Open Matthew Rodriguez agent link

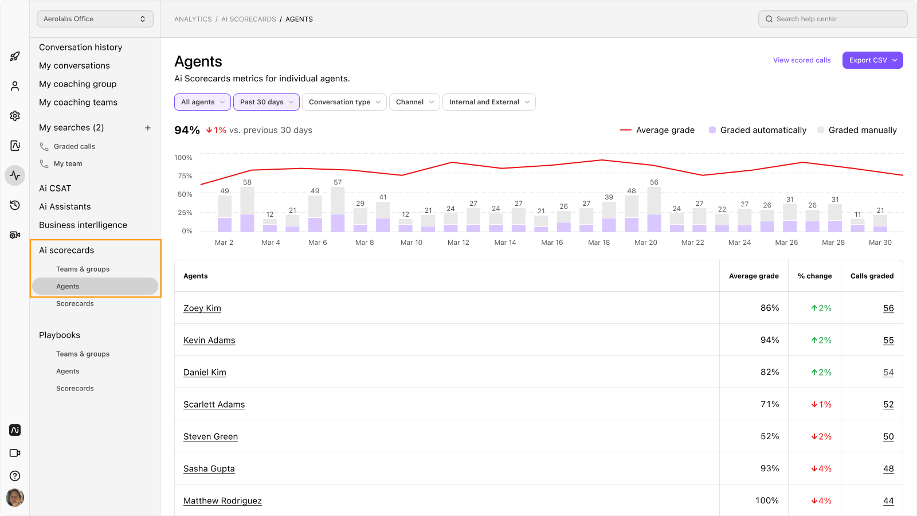pyautogui.click(x=222, y=501)
